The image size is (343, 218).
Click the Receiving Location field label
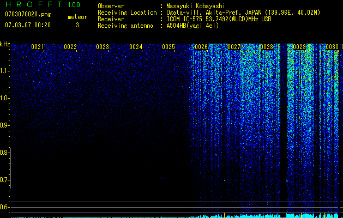click(127, 13)
